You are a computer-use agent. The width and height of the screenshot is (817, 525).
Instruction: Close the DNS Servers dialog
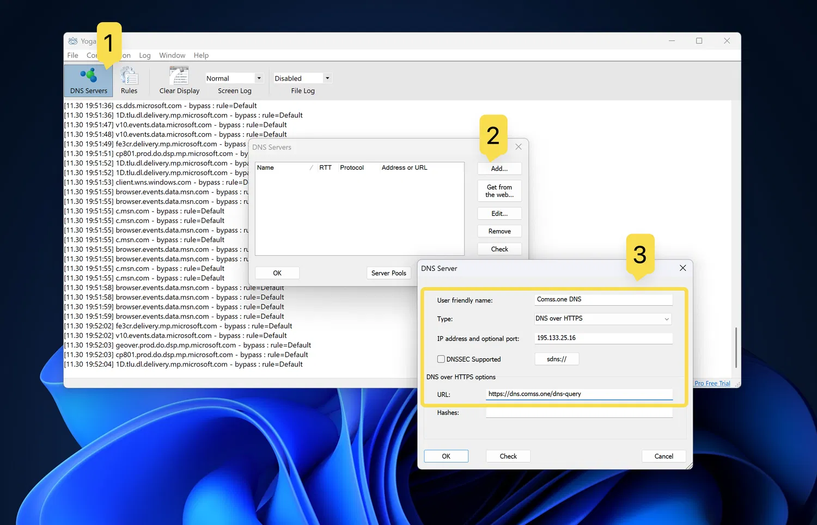pyautogui.click(x=519, y=147)
